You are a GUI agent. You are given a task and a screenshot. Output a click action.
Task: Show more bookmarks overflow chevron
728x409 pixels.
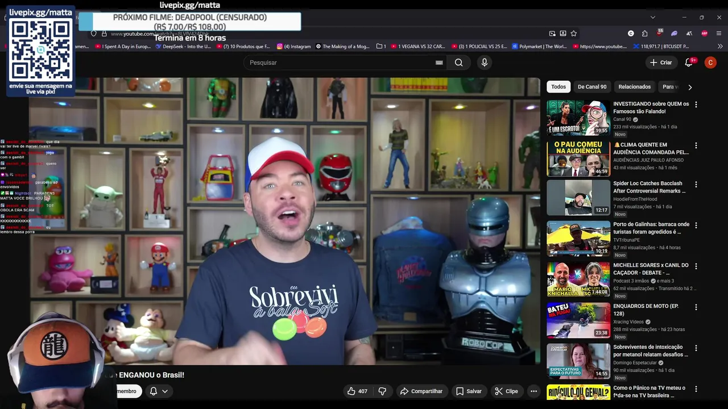click(x=721, y=47)
